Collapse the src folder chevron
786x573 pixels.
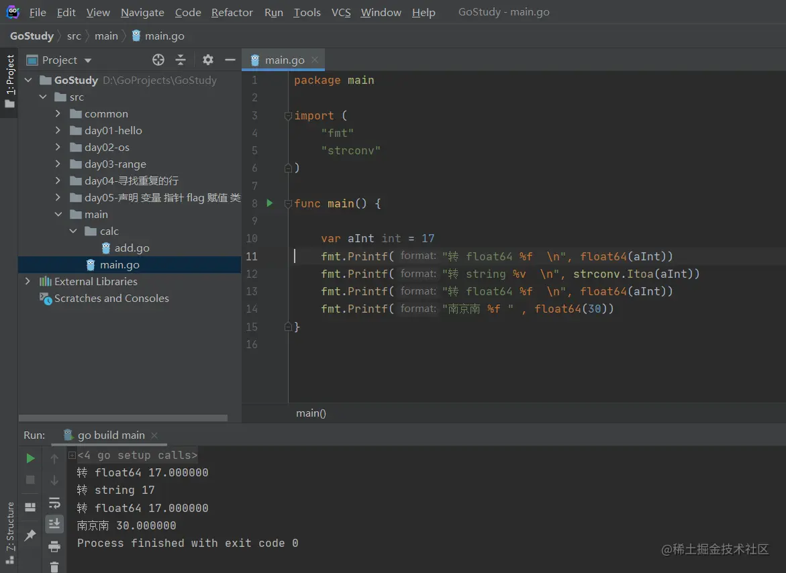[43, 97]
